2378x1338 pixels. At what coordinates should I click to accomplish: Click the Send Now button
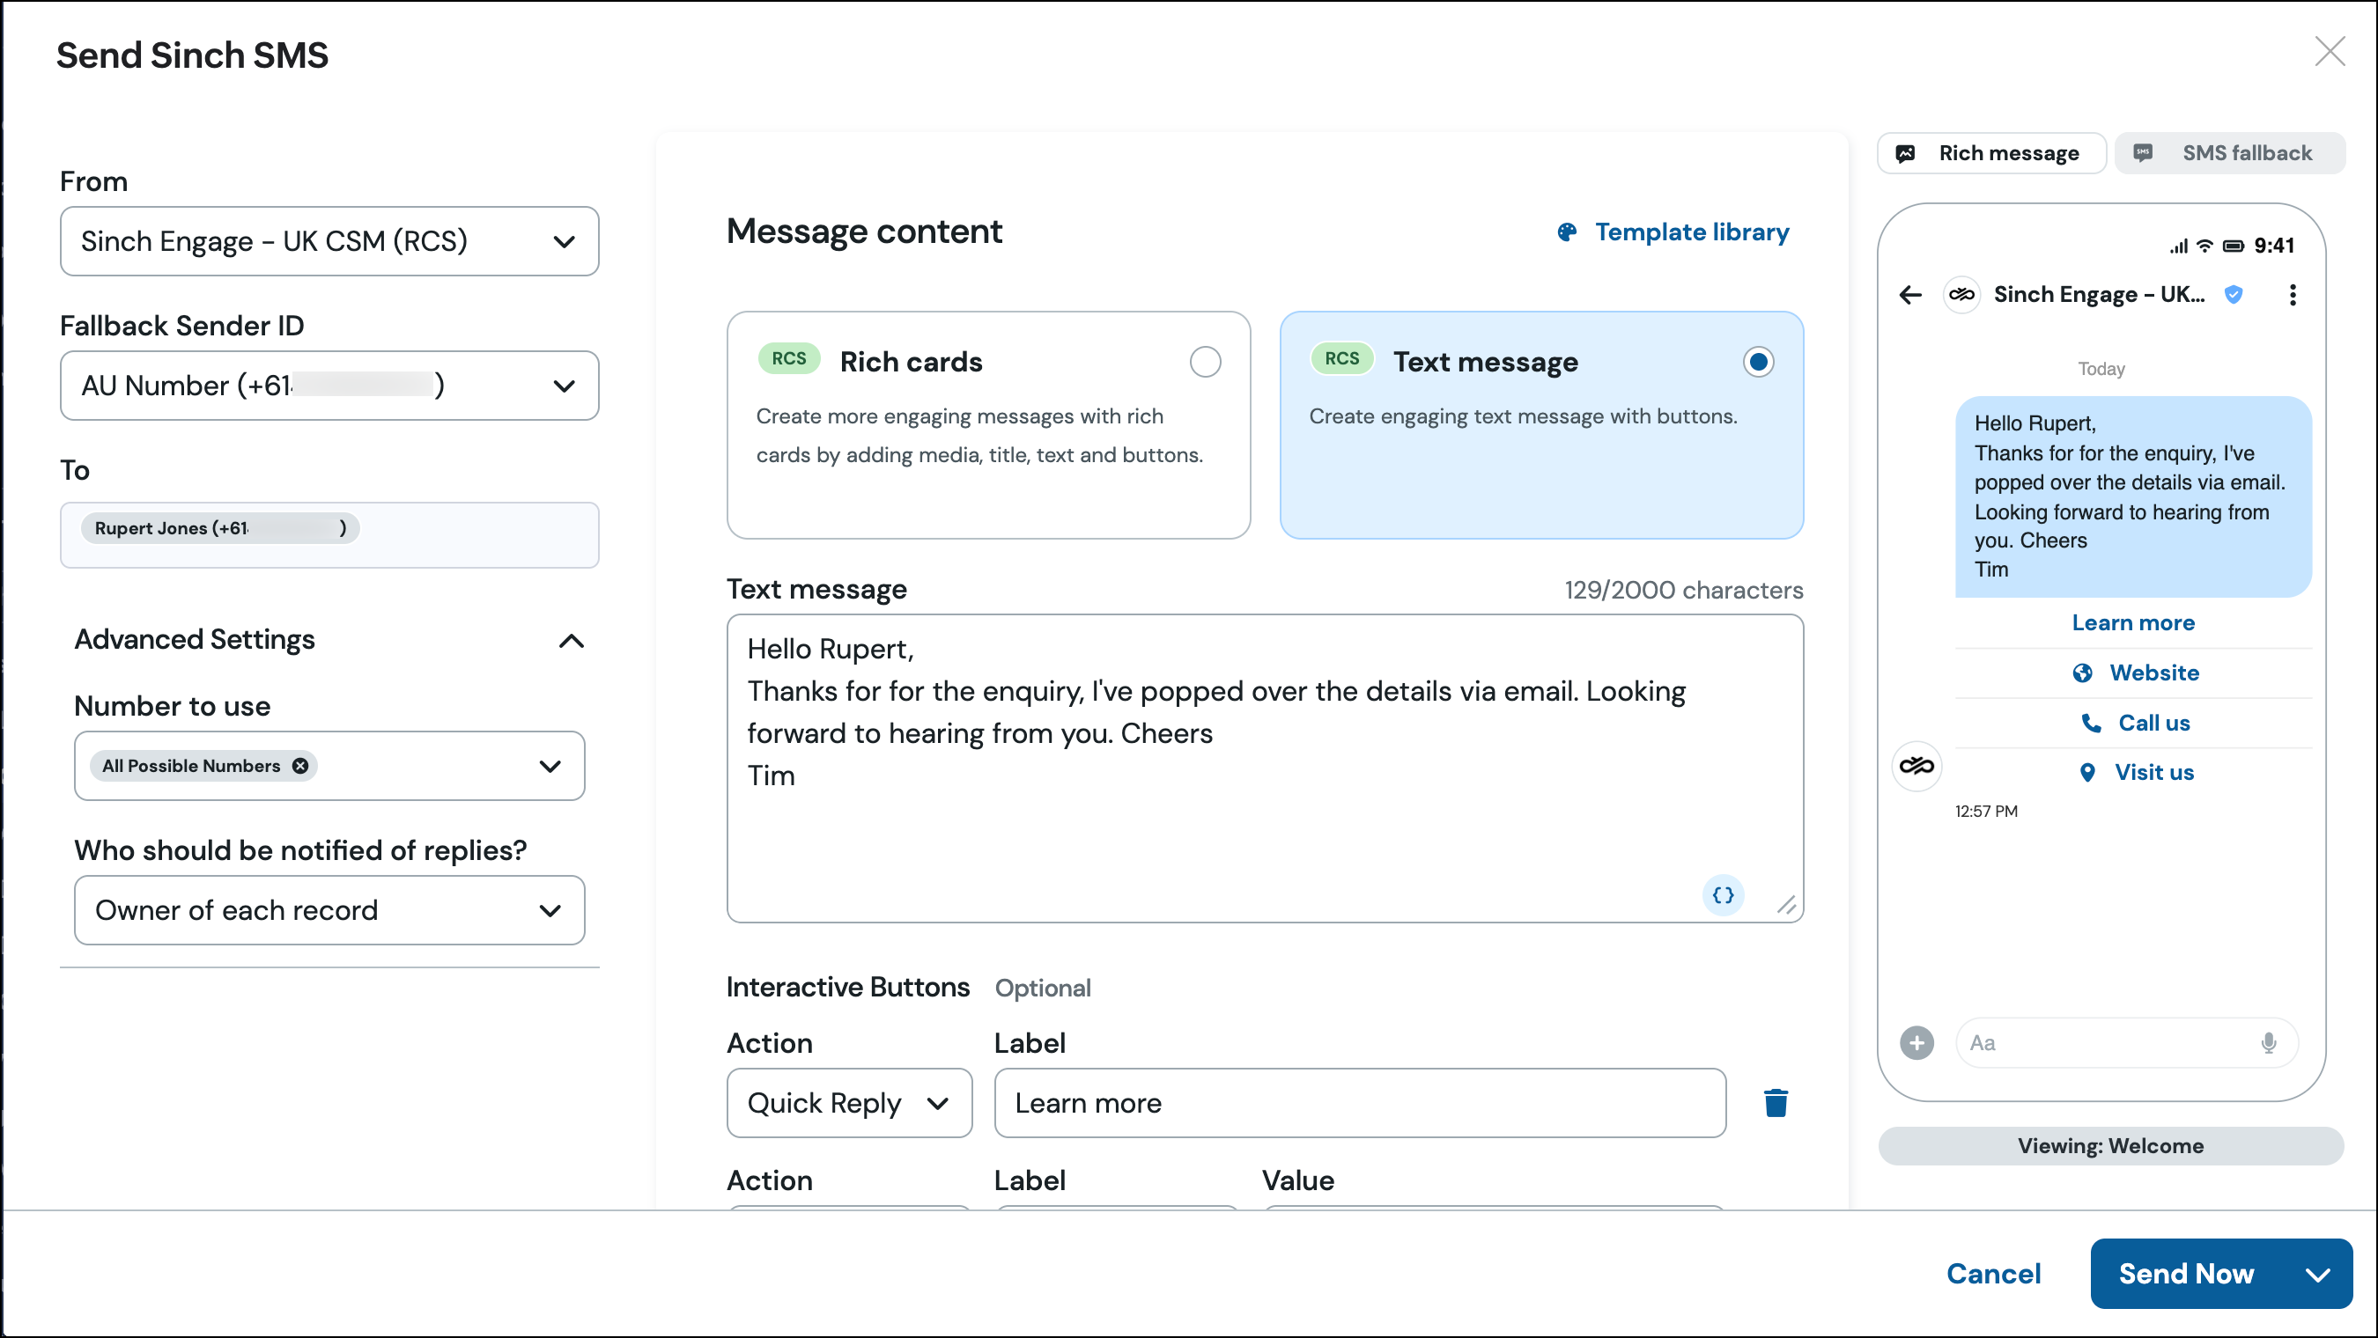coord(2186,1275)
